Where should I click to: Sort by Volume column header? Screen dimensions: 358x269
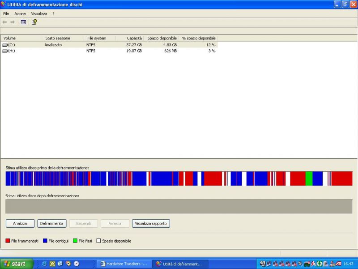(21, 38)
